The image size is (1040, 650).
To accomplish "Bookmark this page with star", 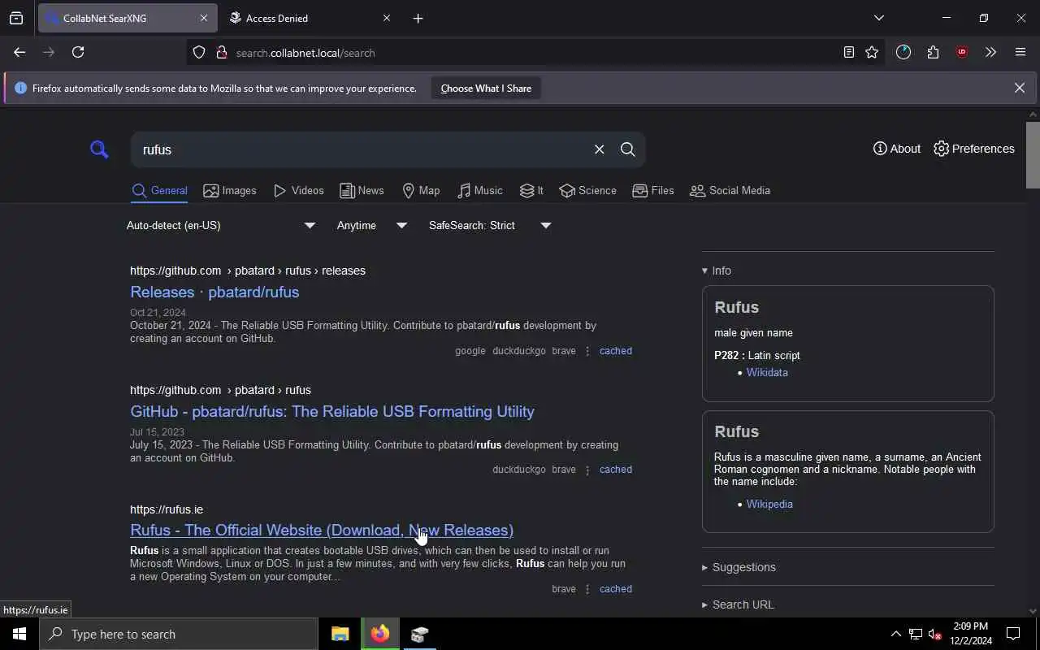I will (872, 52).
